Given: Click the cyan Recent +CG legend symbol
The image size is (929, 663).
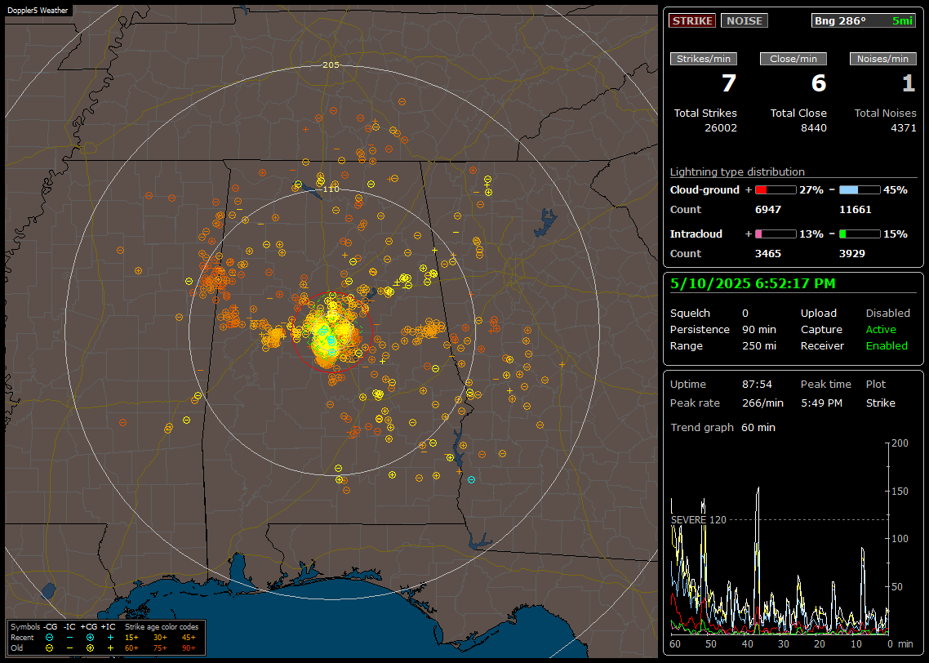Looking at the screenshot, I should pyautogui.click(x=90, y=638).
